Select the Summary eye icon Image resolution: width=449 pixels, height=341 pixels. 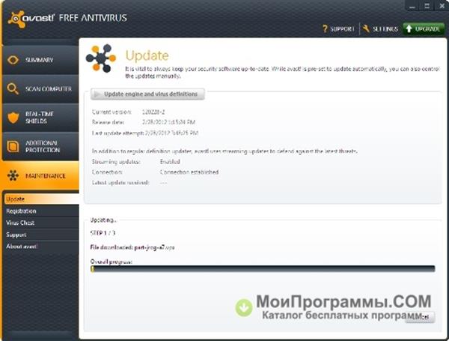[x=13, y=60]
